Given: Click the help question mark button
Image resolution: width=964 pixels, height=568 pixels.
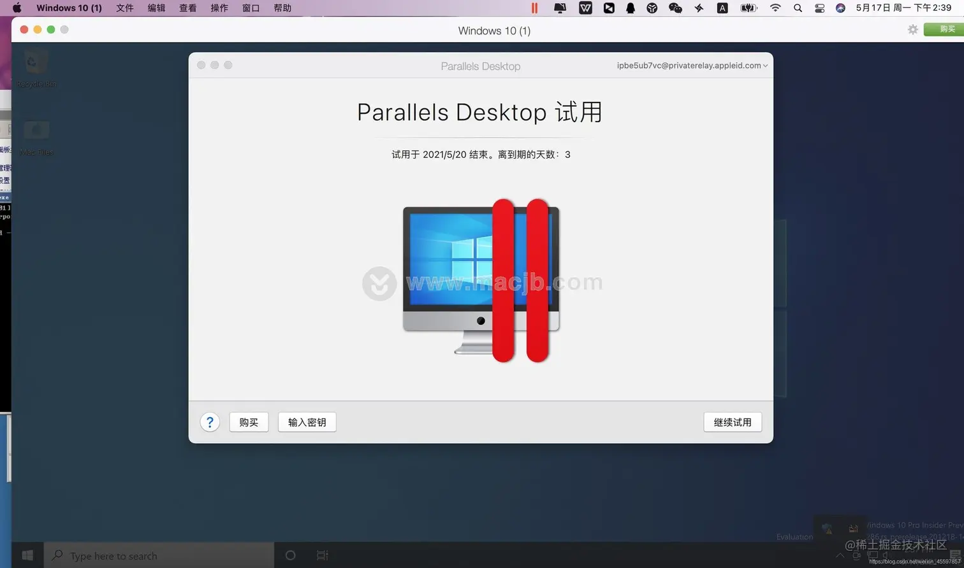Looking at the screenshot, I should (x=210, y=422).
